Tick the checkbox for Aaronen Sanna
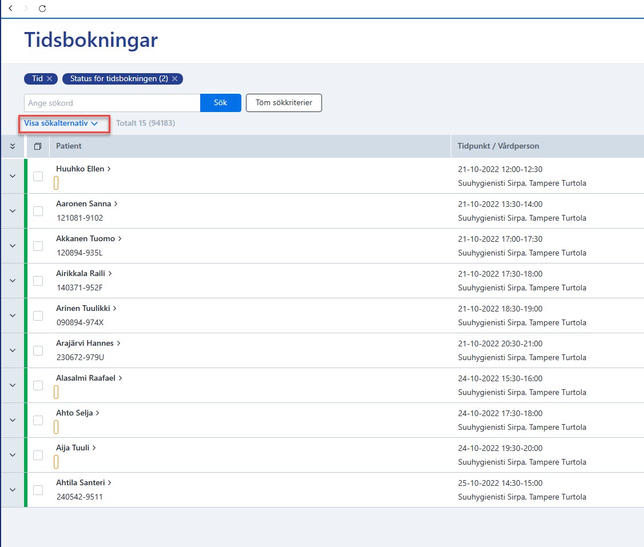 pos(38,211)
